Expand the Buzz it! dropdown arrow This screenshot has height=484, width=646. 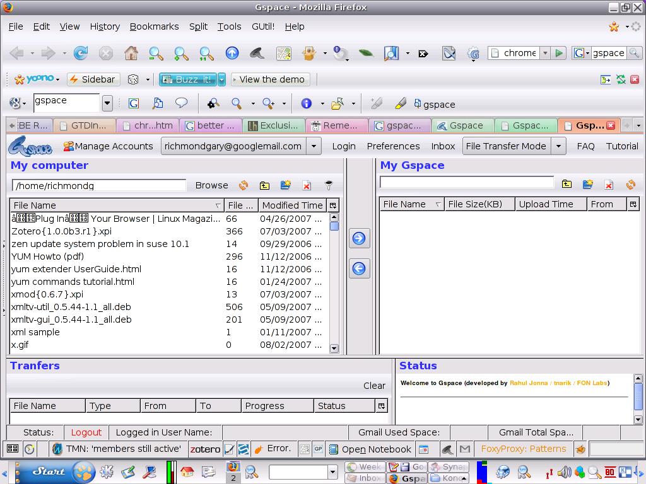(x=221, y=79)
